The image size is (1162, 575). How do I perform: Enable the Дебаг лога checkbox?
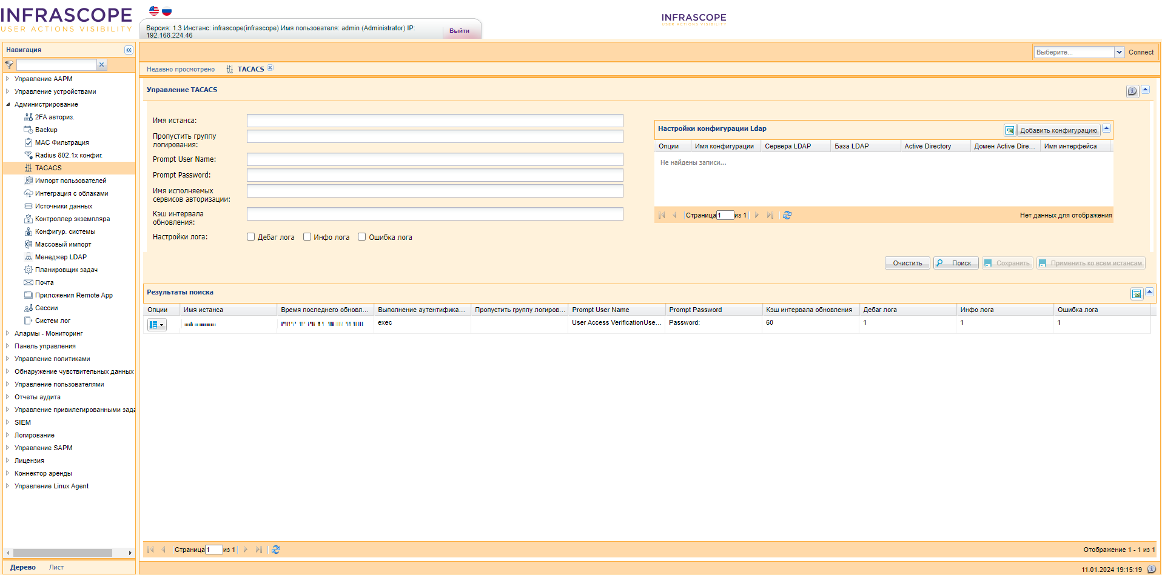pyautogui.click(x=250, y=237)
